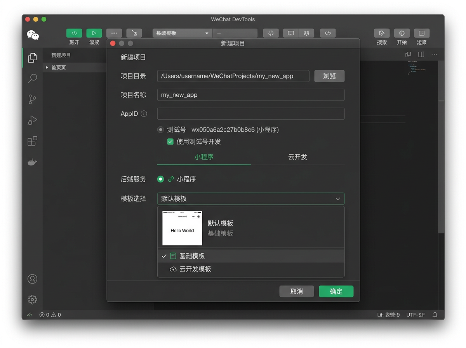Expand the 首页页 tree item

[x=47, y=67]
